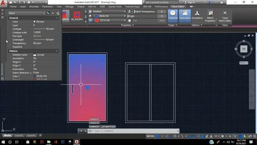Open the Insert ribbon tab
Viewport: 257px width, 145px height.
pyautogui.click(x=23, y=6)
